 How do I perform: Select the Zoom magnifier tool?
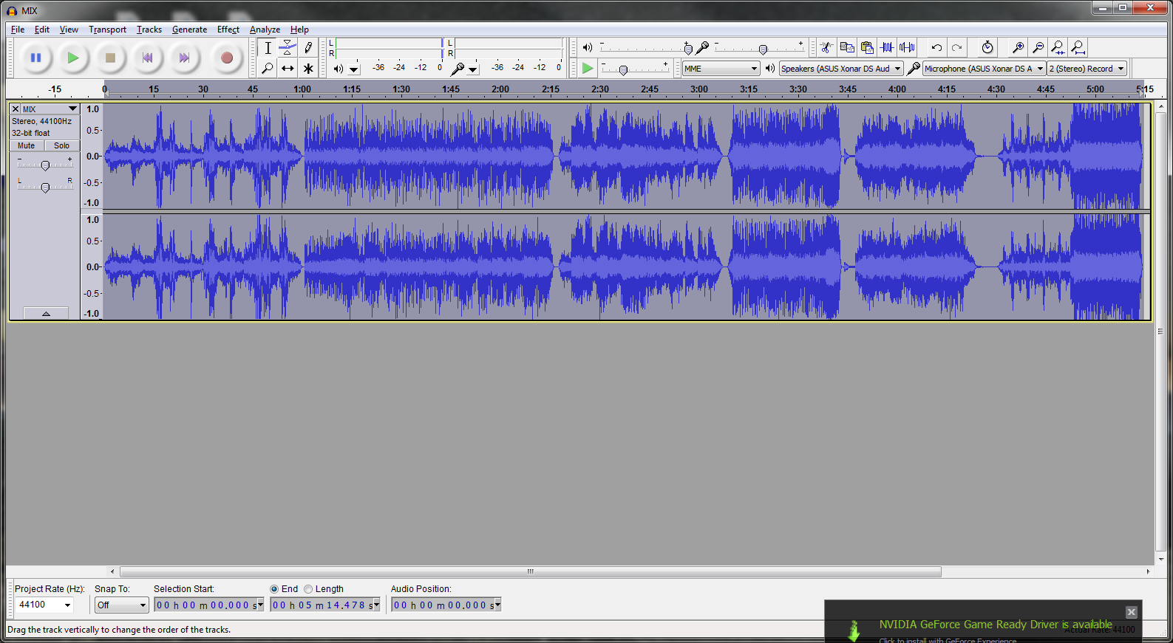point(268,68)
